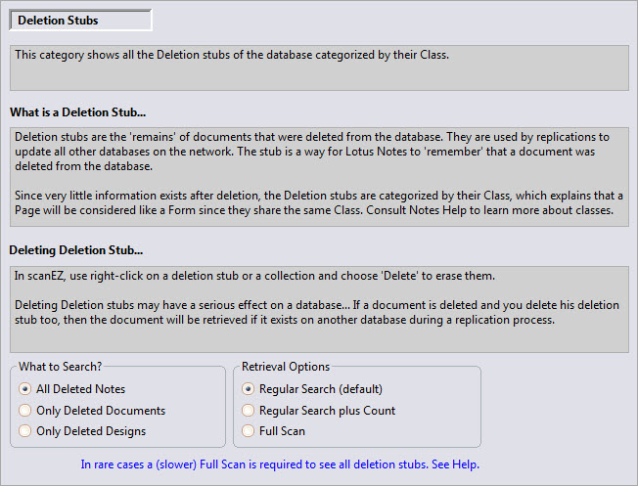
Task: Select the All Deleted Notes radio button
Action: click(25, 389)
